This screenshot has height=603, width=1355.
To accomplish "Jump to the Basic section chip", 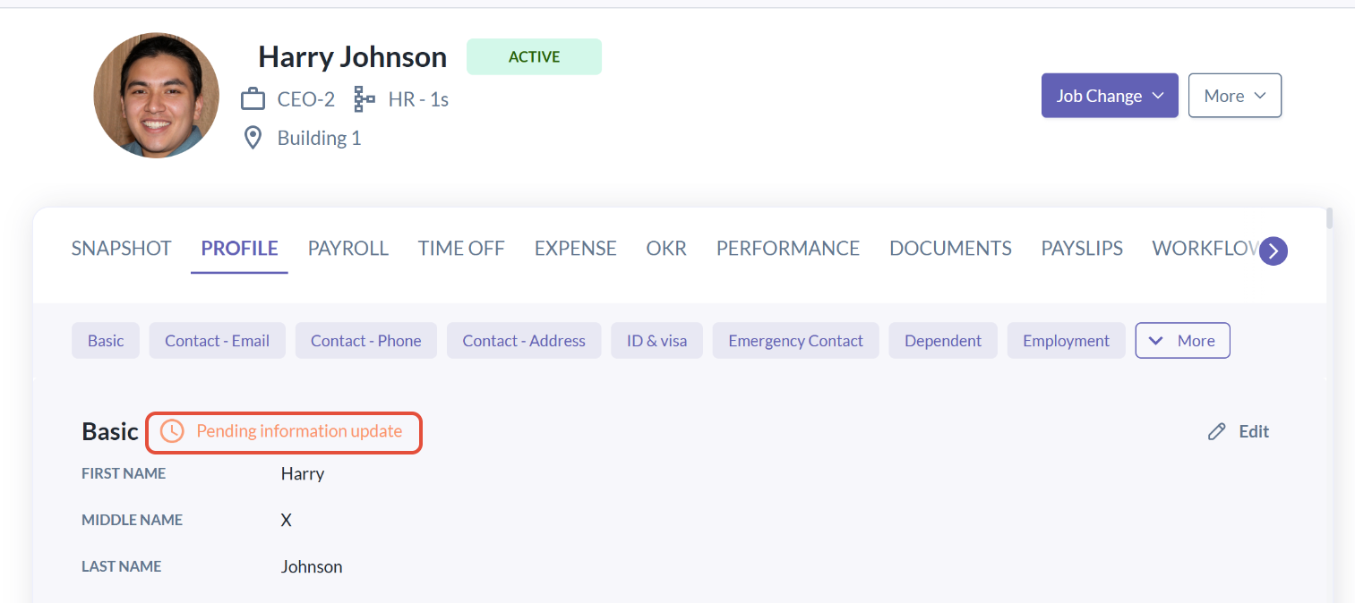I will click(106, 341).
